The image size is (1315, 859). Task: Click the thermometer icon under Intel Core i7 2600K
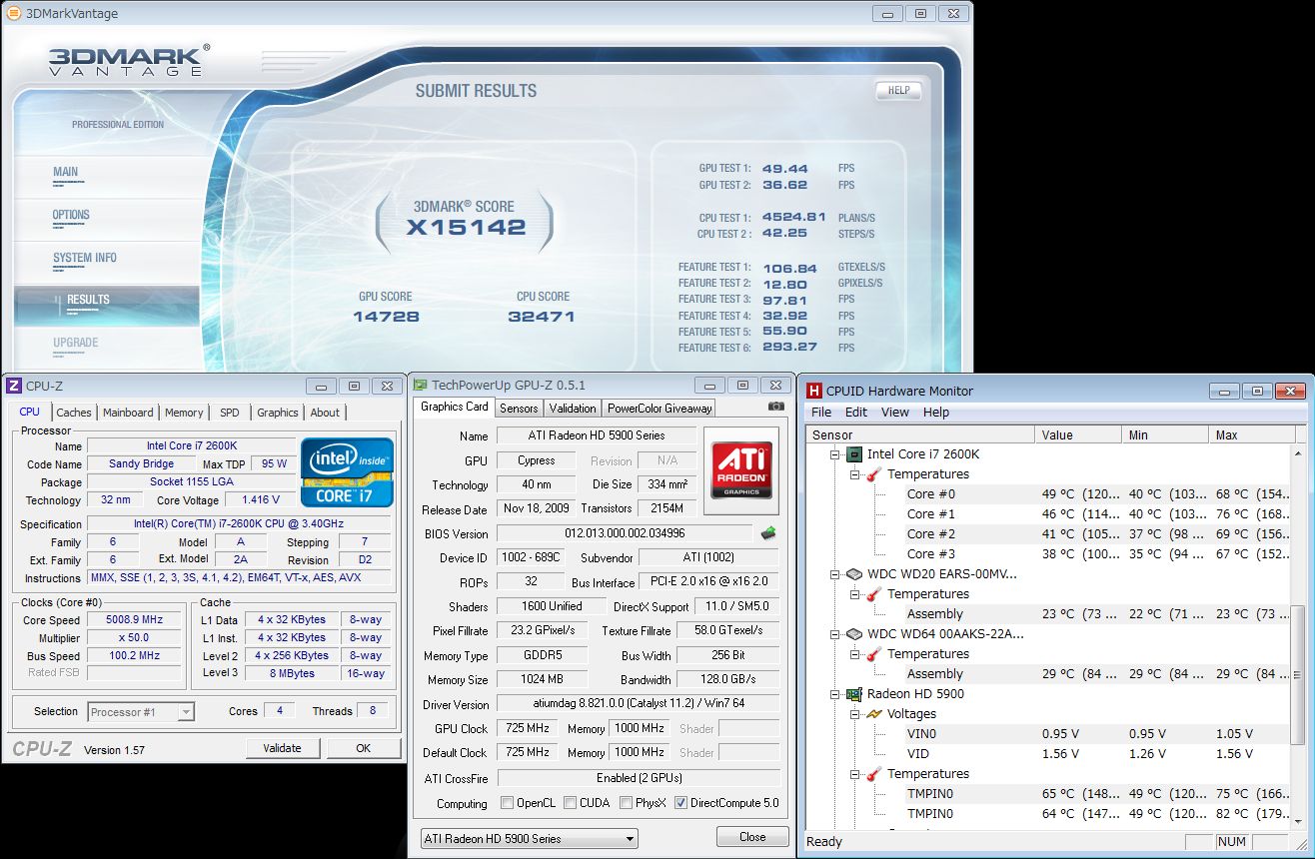coord(874,474)
